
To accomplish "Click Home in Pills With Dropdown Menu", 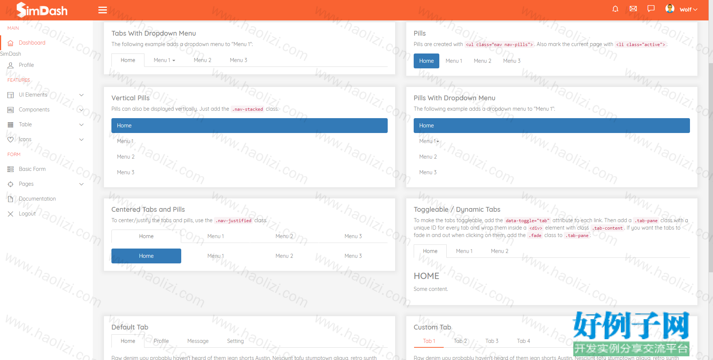I will (x=552, y=126).
